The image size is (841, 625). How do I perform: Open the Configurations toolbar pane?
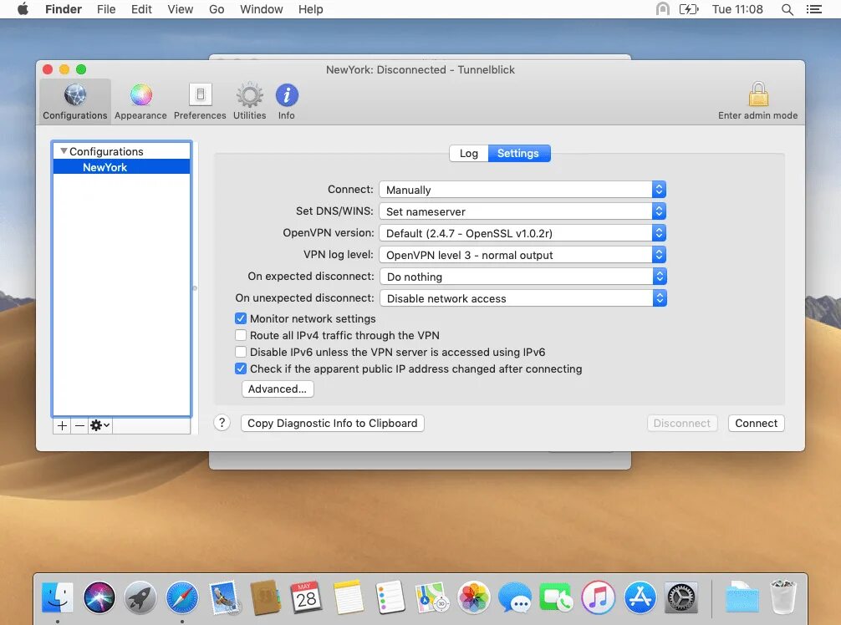pyautogui.click(x=75, y=101)
